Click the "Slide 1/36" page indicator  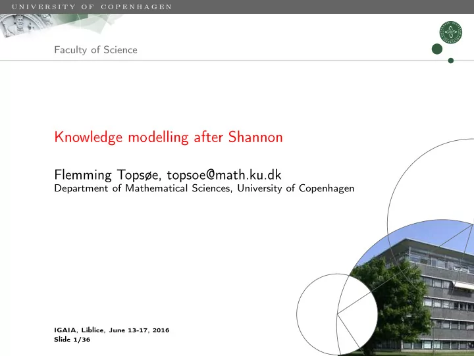72,340
